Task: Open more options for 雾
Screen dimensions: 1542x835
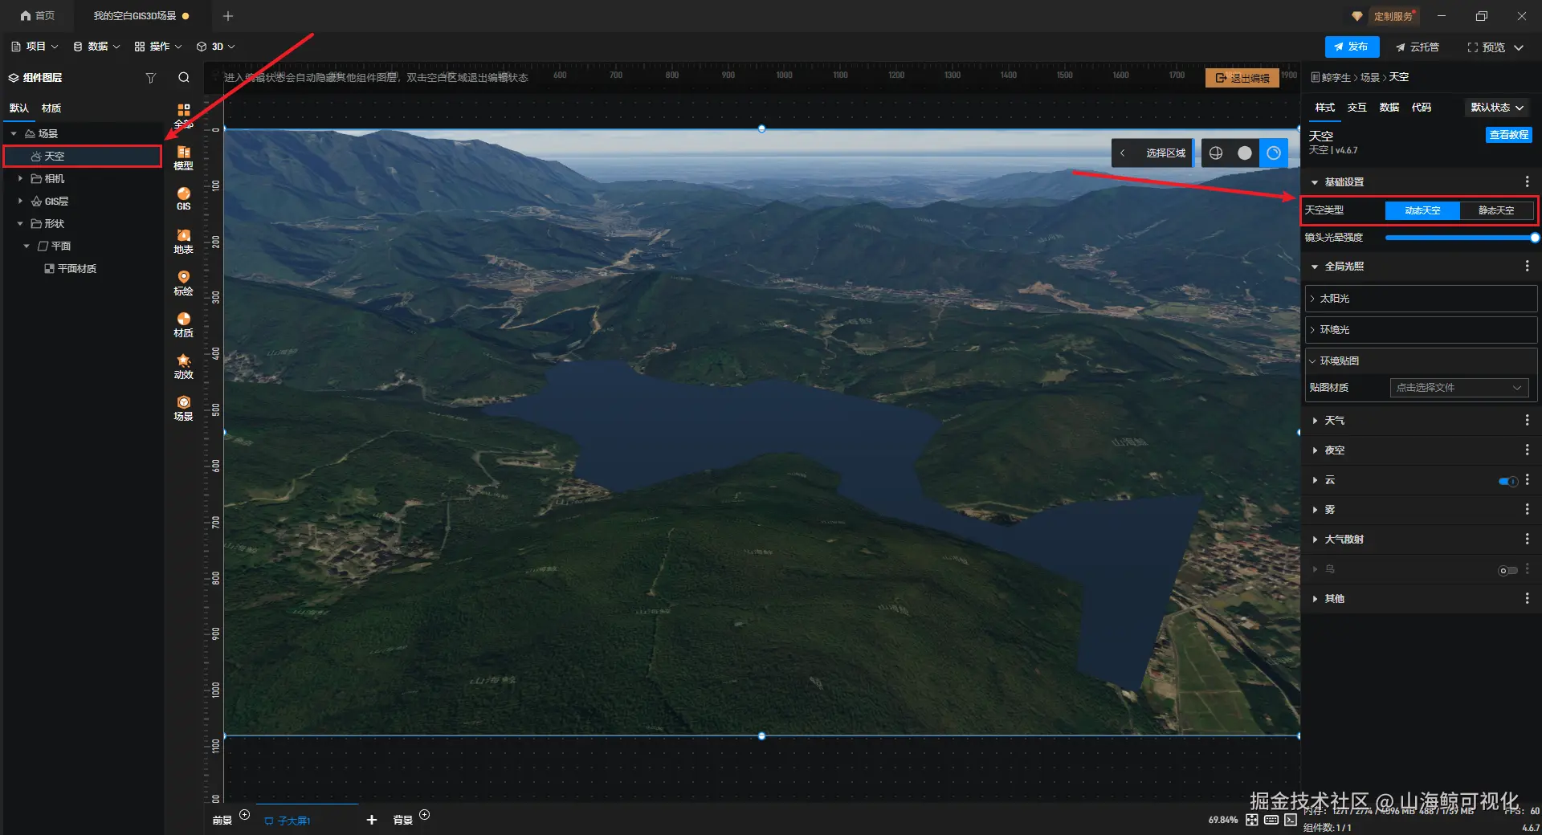Action: coord(1528,510)
